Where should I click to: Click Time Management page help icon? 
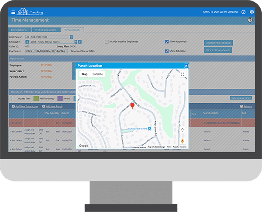click(x=250, y=20)
